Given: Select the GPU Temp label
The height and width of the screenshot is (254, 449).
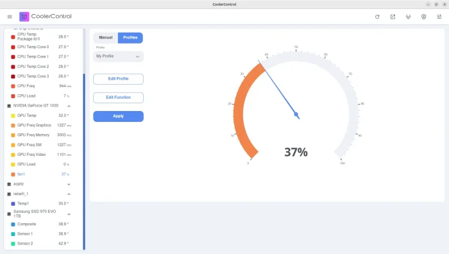Looking at the screenshot, I should pos(27,115).
